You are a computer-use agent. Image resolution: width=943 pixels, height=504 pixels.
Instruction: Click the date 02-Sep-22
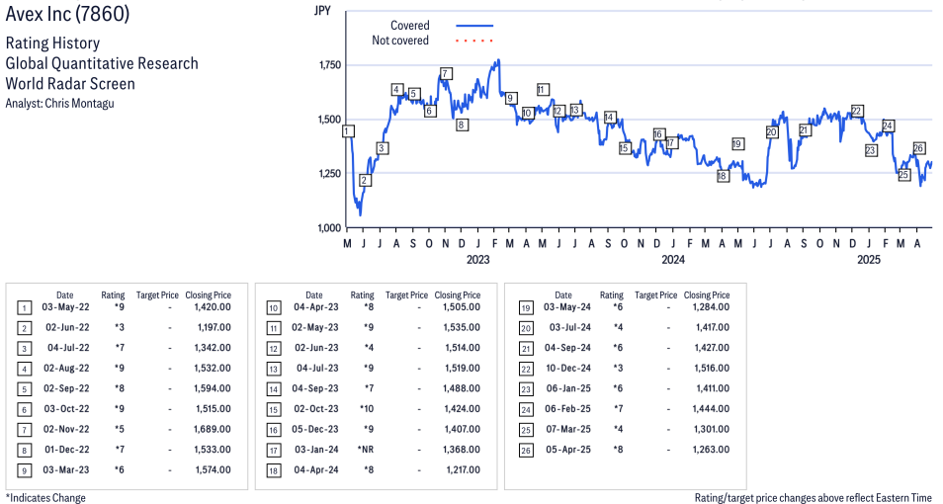[x=66, y=388]
